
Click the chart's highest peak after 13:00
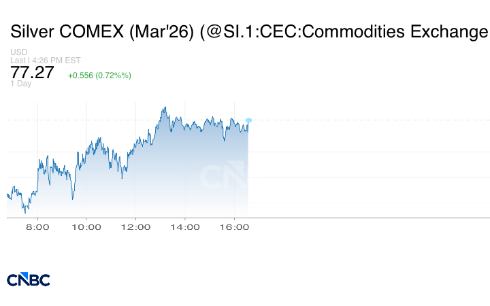point(165,107)
